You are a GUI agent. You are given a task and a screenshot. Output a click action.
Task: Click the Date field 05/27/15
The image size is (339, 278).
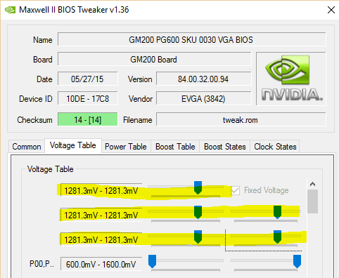(x=88, y=79)
